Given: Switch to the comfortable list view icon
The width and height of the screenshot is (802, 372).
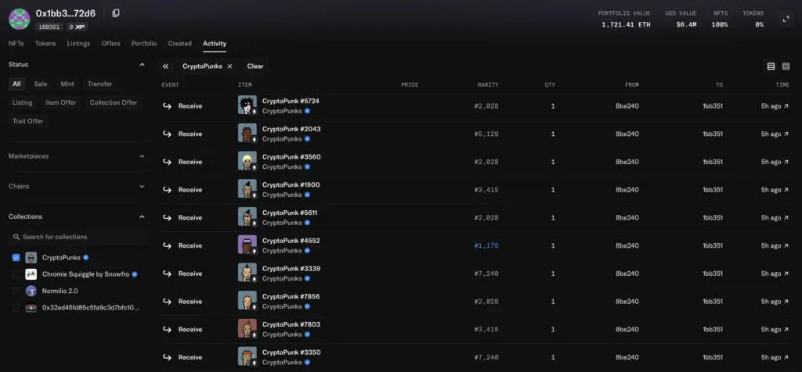Looking at the screenshot, I should pyautogui.click(x=771, y=66).
